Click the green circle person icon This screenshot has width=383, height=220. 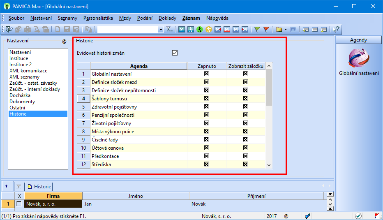tap(200, 29)
